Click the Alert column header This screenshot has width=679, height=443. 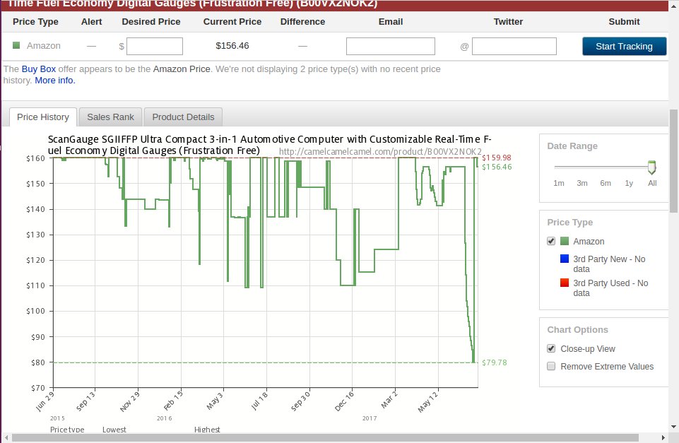[91, 22]
